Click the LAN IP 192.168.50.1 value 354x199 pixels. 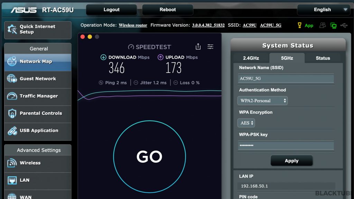point(254,186)
